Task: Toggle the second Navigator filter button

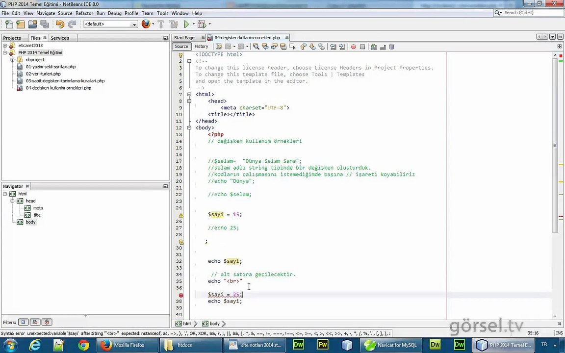Action: [35, 322]
